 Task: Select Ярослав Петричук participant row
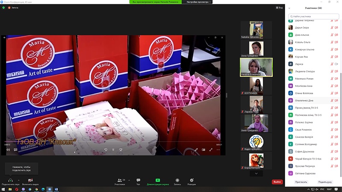pyautogui.click(x=313, y=166)
